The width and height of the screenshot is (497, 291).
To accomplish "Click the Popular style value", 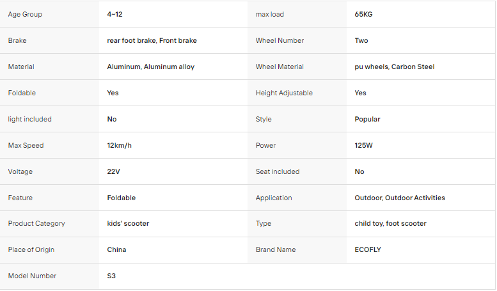I will coord(367,119).
